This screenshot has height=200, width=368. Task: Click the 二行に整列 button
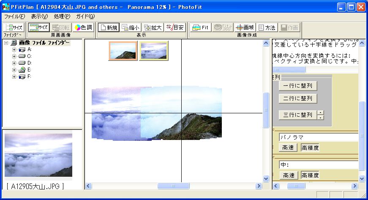(x=297, y=99)
